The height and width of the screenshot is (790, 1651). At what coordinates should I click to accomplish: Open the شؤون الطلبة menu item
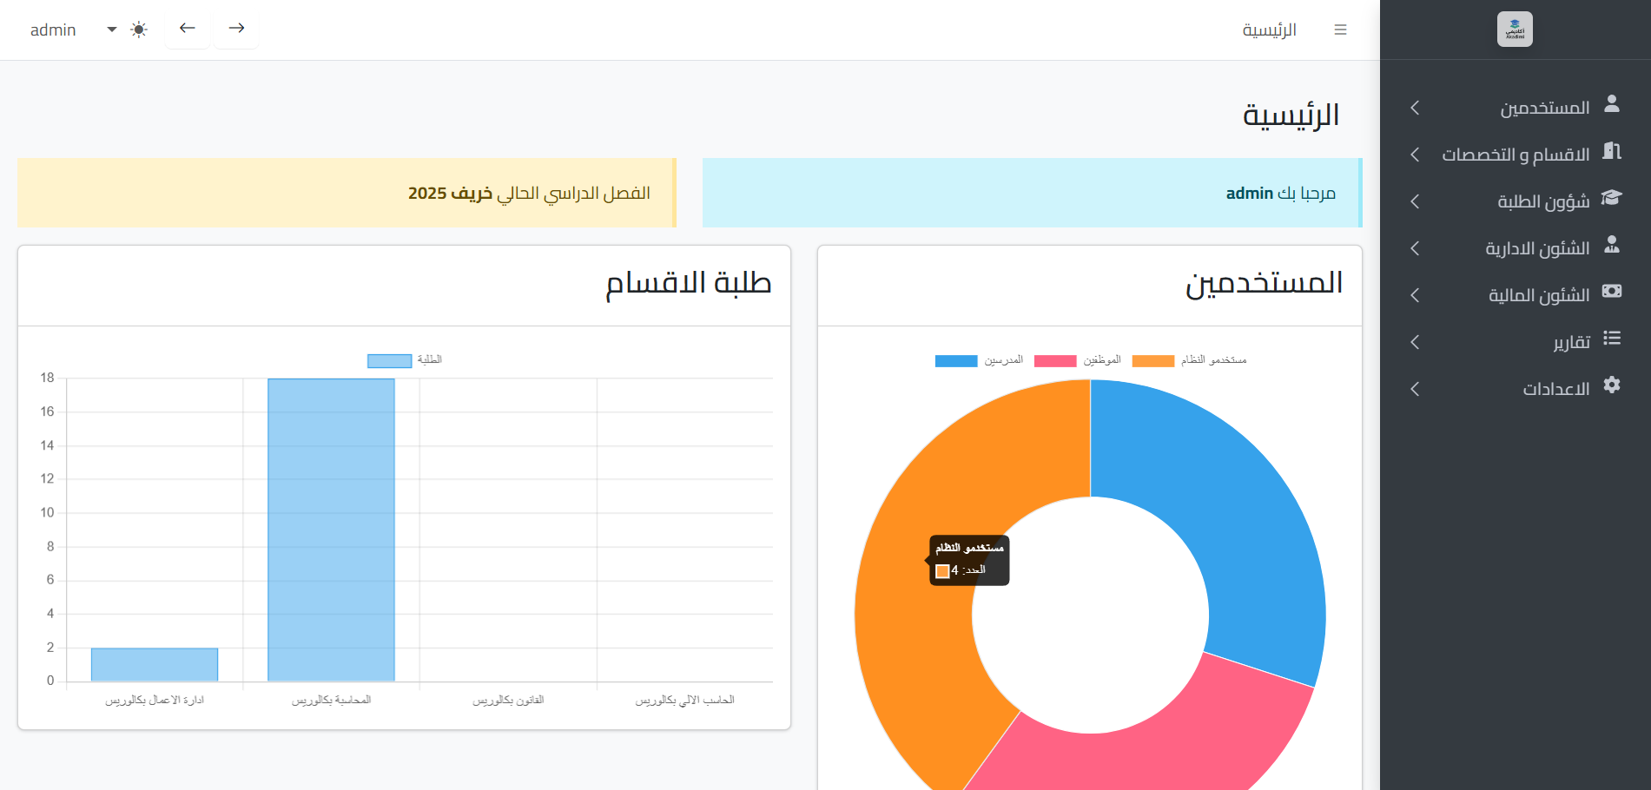point(1542,201)
